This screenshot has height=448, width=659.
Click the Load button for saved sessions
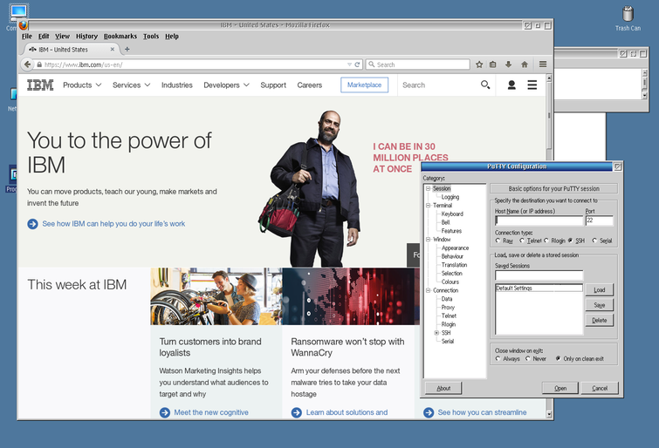click(x=600, y=289)
